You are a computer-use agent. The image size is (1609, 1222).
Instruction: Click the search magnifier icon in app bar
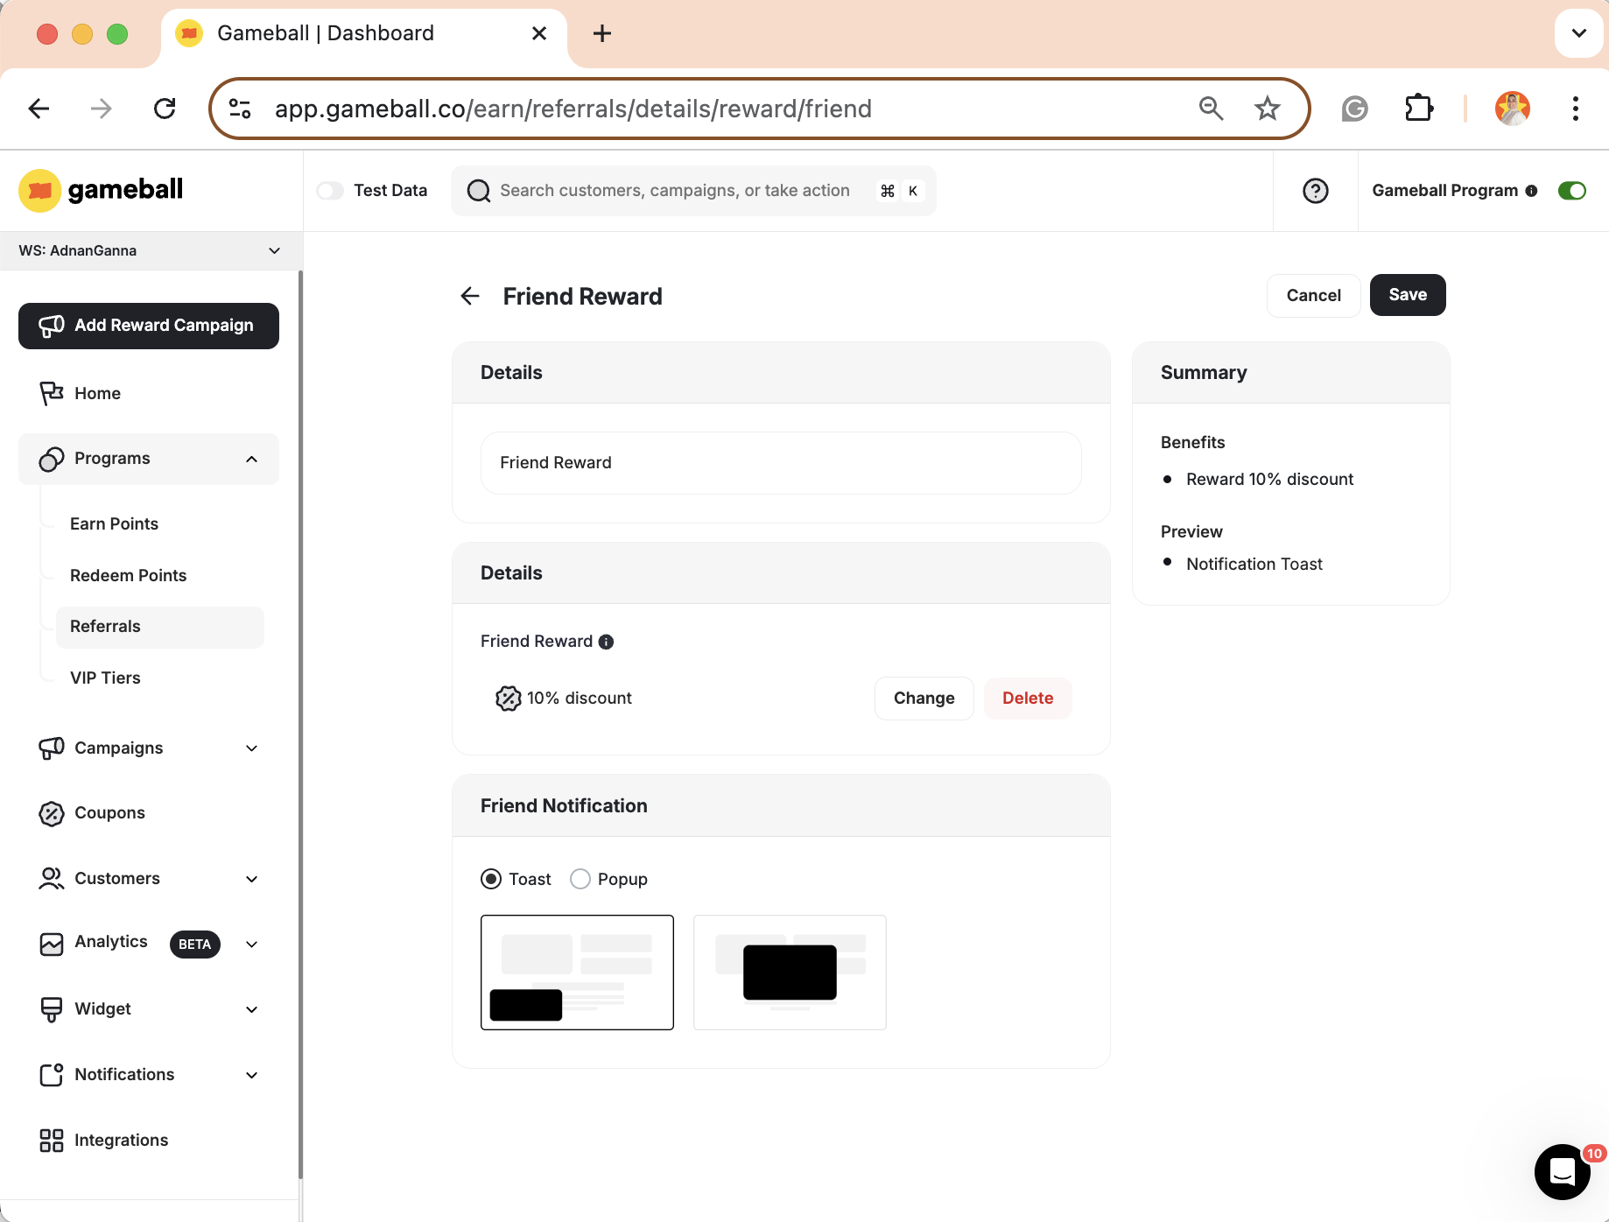click(478, 191)
